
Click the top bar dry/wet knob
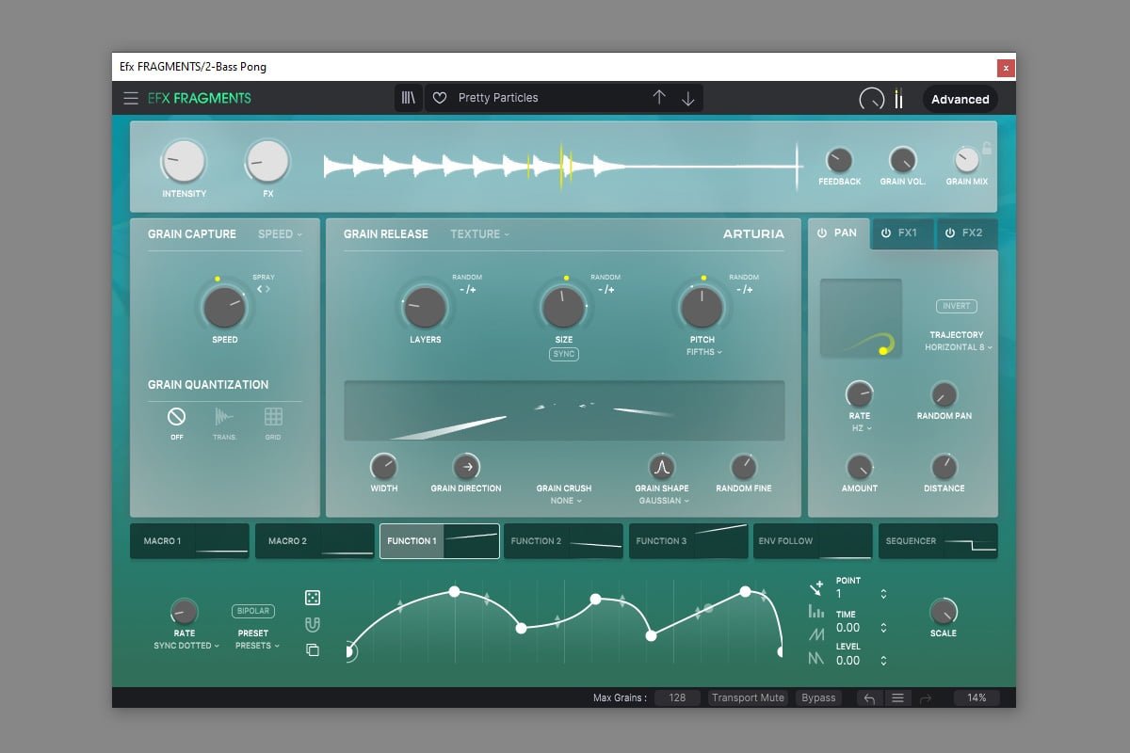coord(872,99)
